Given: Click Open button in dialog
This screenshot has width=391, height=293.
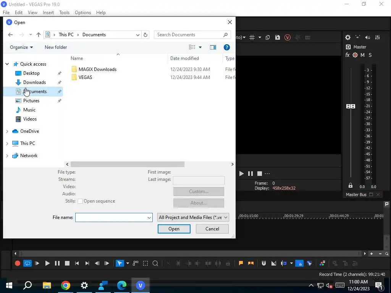Looking at the screenshot, I should (x=174, y=229).
